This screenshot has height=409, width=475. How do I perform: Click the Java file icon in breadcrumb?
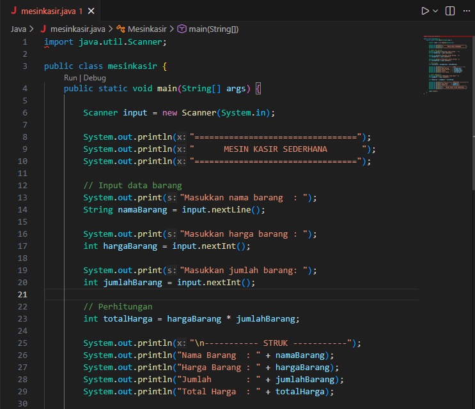(x=44, y=29)
